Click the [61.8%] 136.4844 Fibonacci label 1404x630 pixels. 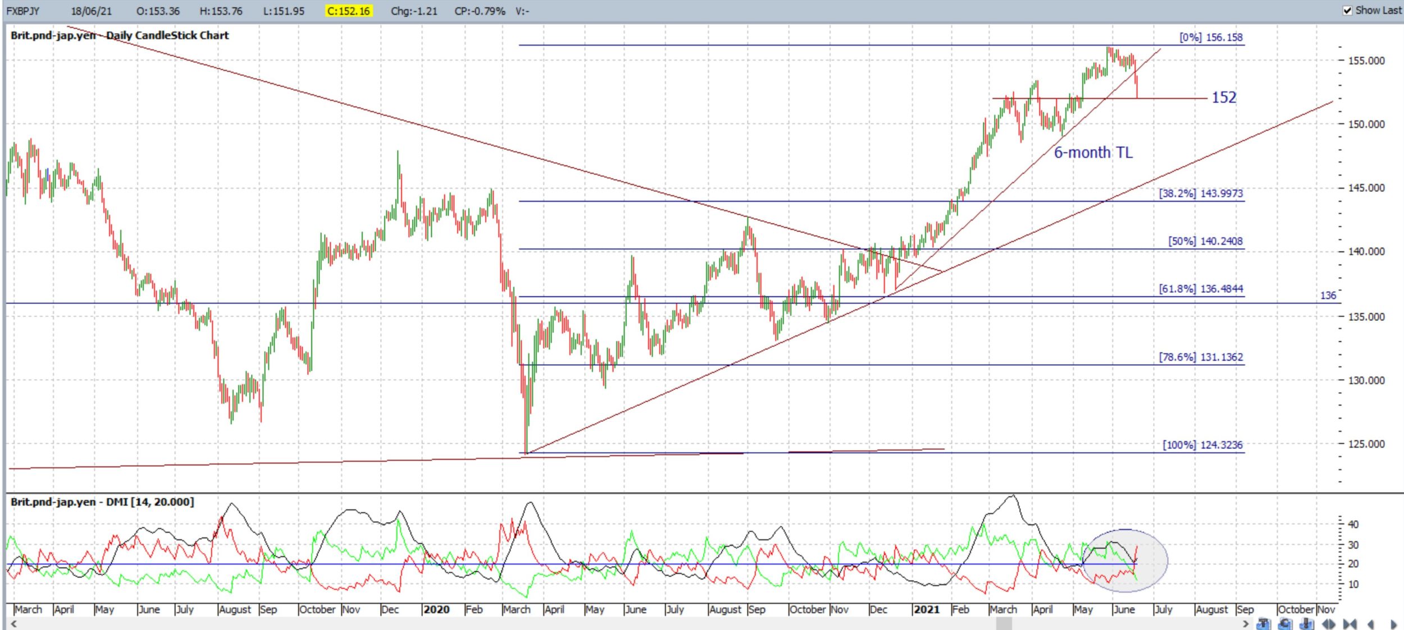click(1201, 289)
